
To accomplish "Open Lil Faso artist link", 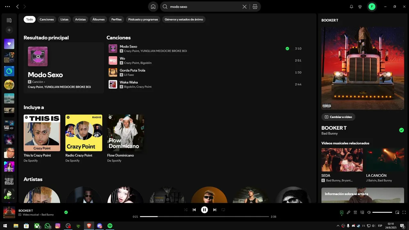I will pyautogui.click(x=129, y=75).
